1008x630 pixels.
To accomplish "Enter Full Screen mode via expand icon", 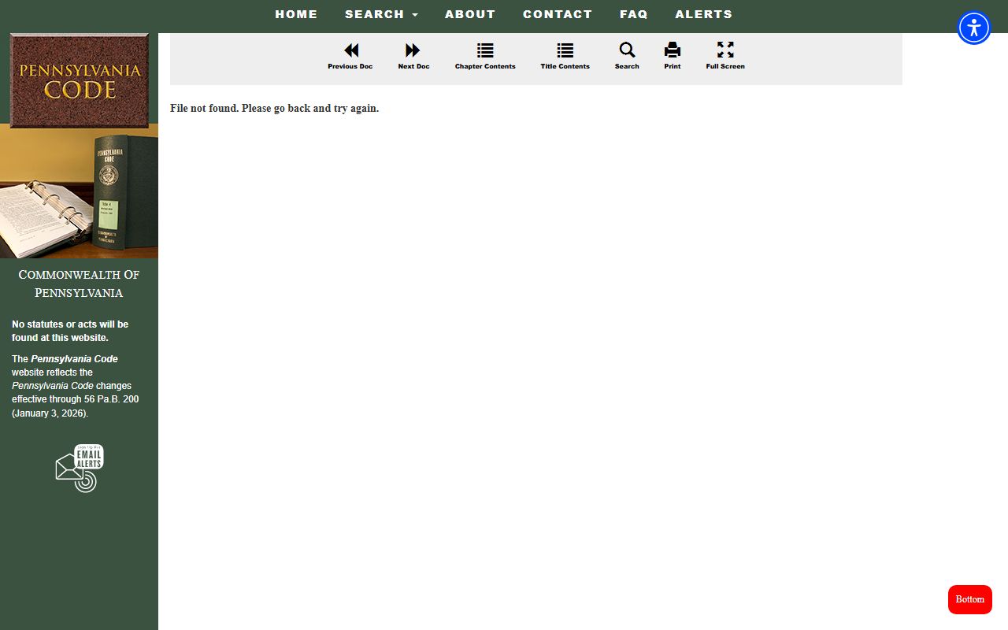I will point(725,51).
